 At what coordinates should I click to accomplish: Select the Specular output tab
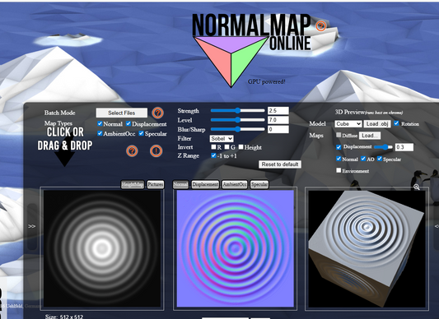259,184
